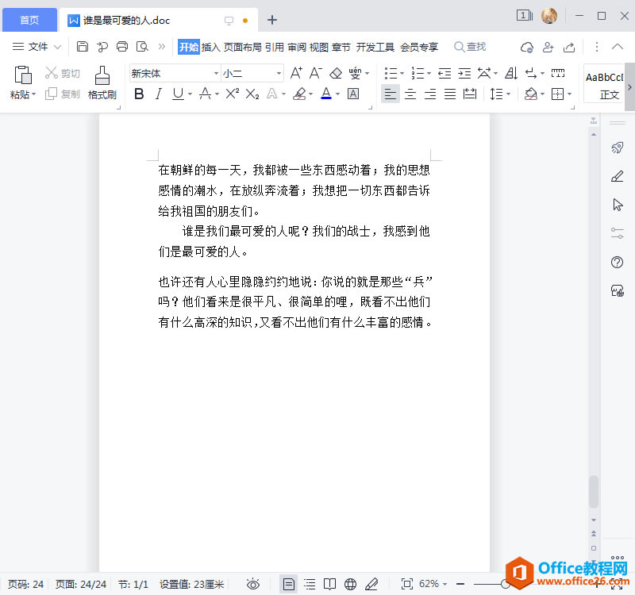The width and height of the screenshot is (635, 595).
Task: Enable eye-protection mode in status bar
Action: coord(254,583)
